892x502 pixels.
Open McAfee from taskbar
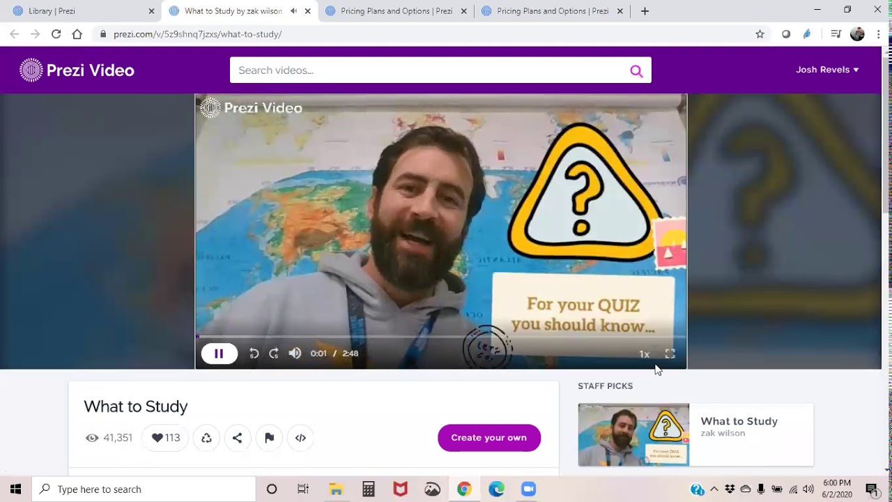click(401, 489)
